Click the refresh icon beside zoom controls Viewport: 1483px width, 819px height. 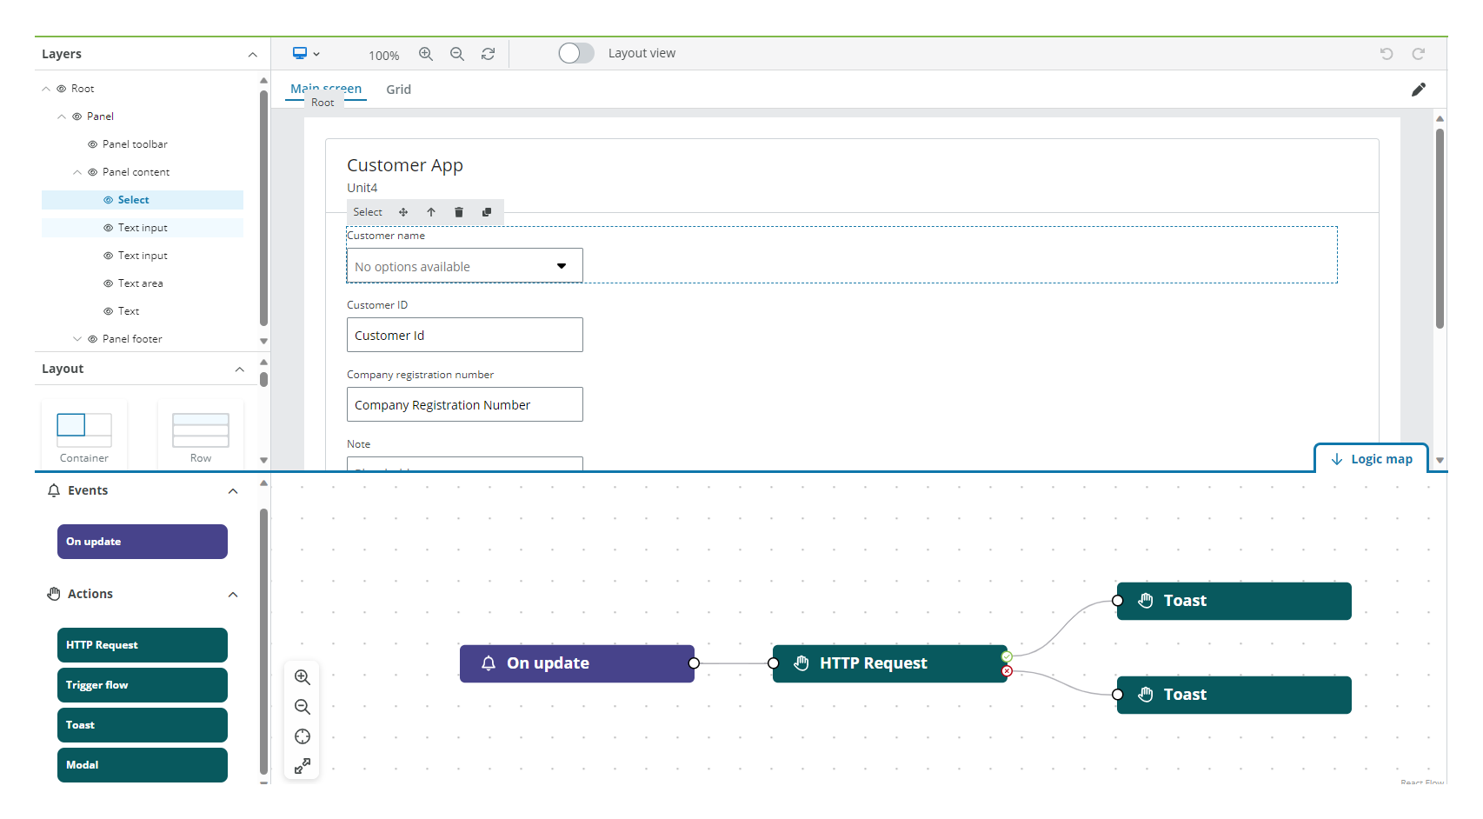pyautogui.click(x=489, y=54)
